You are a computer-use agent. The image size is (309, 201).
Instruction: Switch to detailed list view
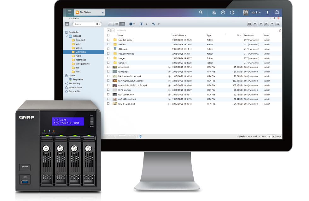pos(122,24)
